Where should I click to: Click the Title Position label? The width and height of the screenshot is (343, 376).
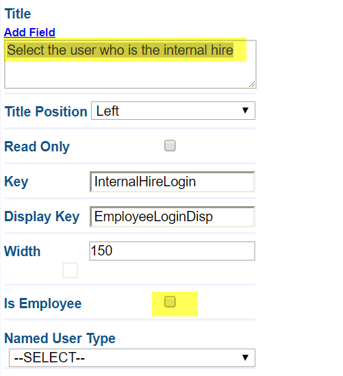coord(46,112)
